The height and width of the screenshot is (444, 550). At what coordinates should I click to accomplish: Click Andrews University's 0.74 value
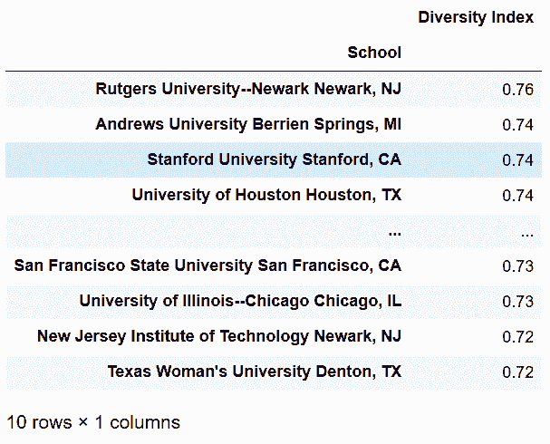pyautogui.click(x=517, y=125)
